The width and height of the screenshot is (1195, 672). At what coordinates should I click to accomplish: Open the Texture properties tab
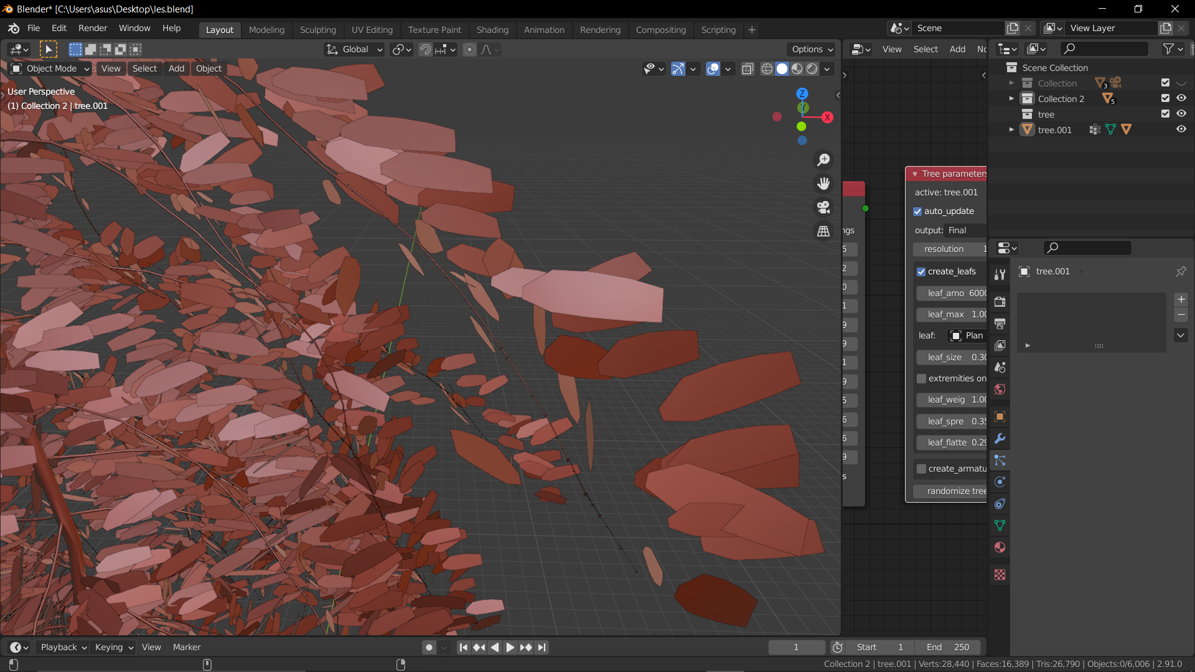[x=1000, y=575]
